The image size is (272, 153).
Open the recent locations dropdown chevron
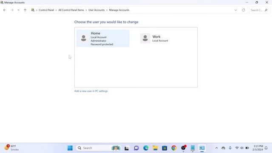pyautogui.click(x=18, y=10)
